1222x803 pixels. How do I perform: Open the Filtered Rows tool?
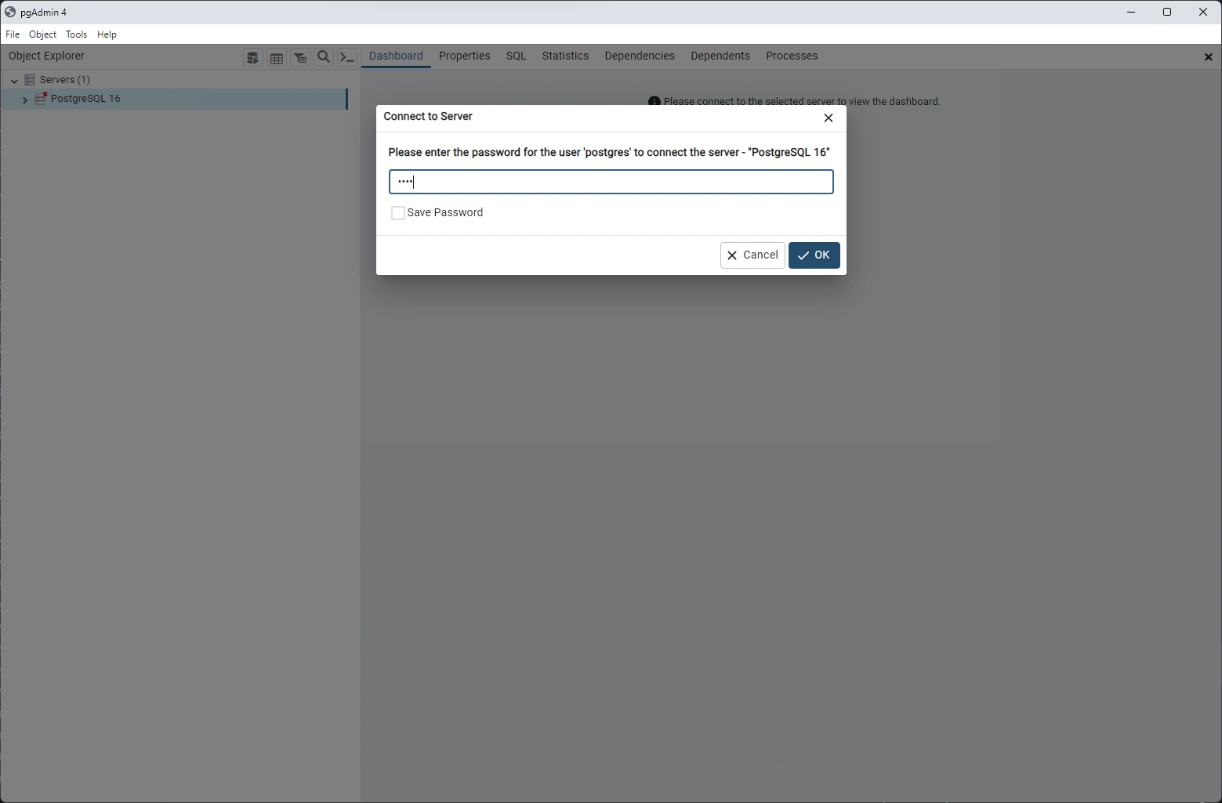(x=300, y=56)
